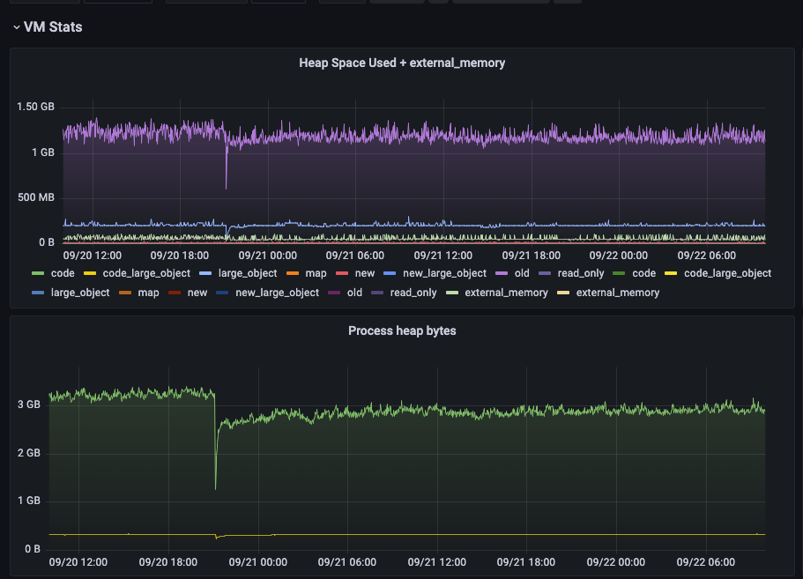This screenshot has height=579, width=803.
Task: Toggle the bright orange map legend series
Action: tap(316, 273)
